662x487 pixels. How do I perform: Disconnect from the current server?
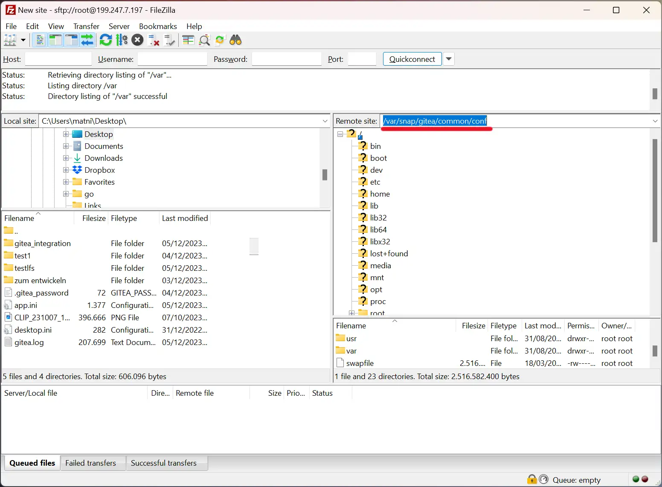pos(154,40)
